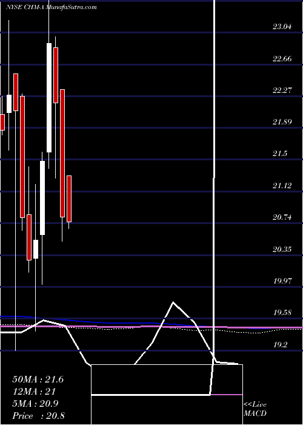This screenshot has width=303, height=425.
Task: Click the 12MA : 21 readout
Action: point(34,392)
